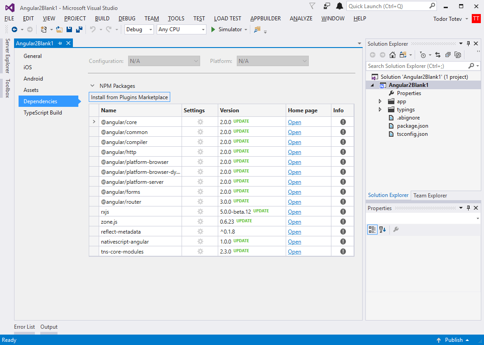Open the LOAD TEST menu
This screenshot has height=345, width=484.
(x=227, y=19)
